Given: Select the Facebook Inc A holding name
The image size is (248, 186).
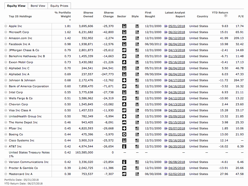Looking at the screenshot, I should click(20, 44).
